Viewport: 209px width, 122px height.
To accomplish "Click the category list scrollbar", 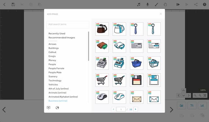I will tap(88, 46).
